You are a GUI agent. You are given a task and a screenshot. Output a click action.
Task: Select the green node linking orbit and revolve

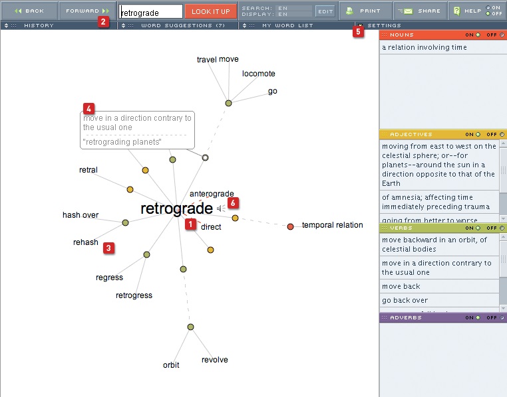pos(190,327)
